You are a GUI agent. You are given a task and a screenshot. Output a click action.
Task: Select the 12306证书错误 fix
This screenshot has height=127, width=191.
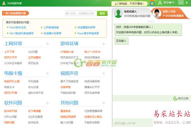coord(13,63)
